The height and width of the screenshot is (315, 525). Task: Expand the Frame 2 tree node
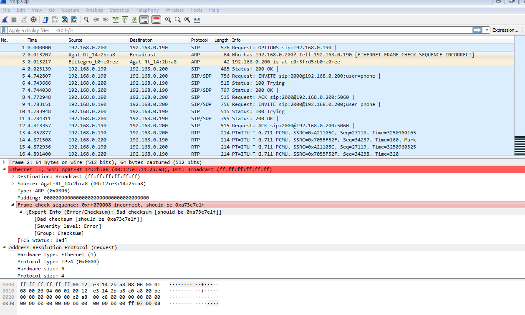pyautogui.click(x=5, y=162)
